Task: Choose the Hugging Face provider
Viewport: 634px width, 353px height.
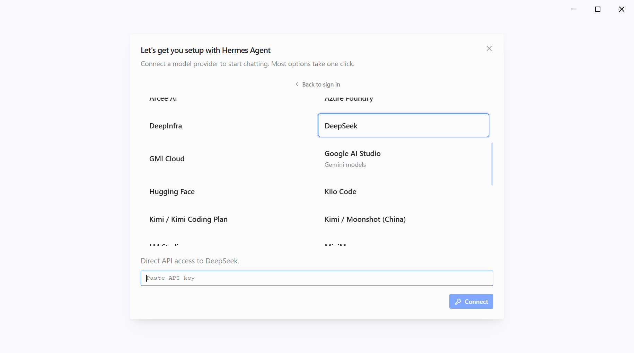Action: pyautogui.click(x=228, y=192)
